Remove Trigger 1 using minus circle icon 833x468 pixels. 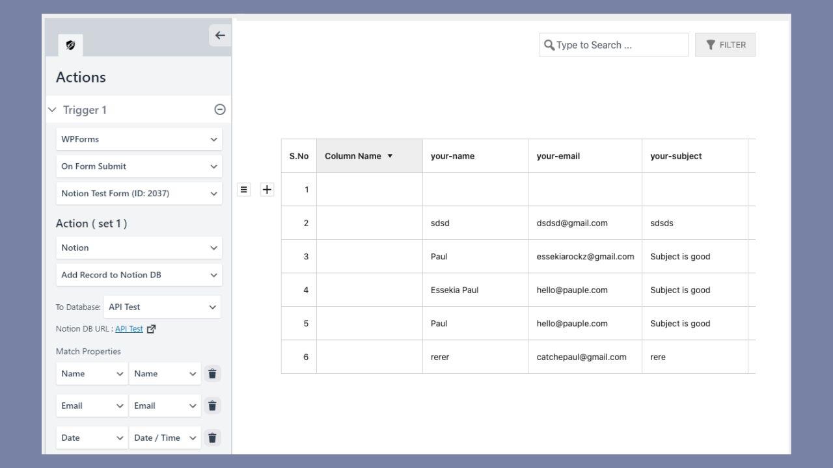220,110
